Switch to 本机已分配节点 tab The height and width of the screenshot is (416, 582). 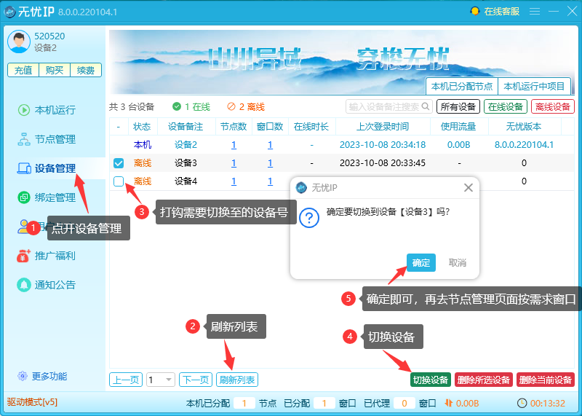[x=461, y=86]
